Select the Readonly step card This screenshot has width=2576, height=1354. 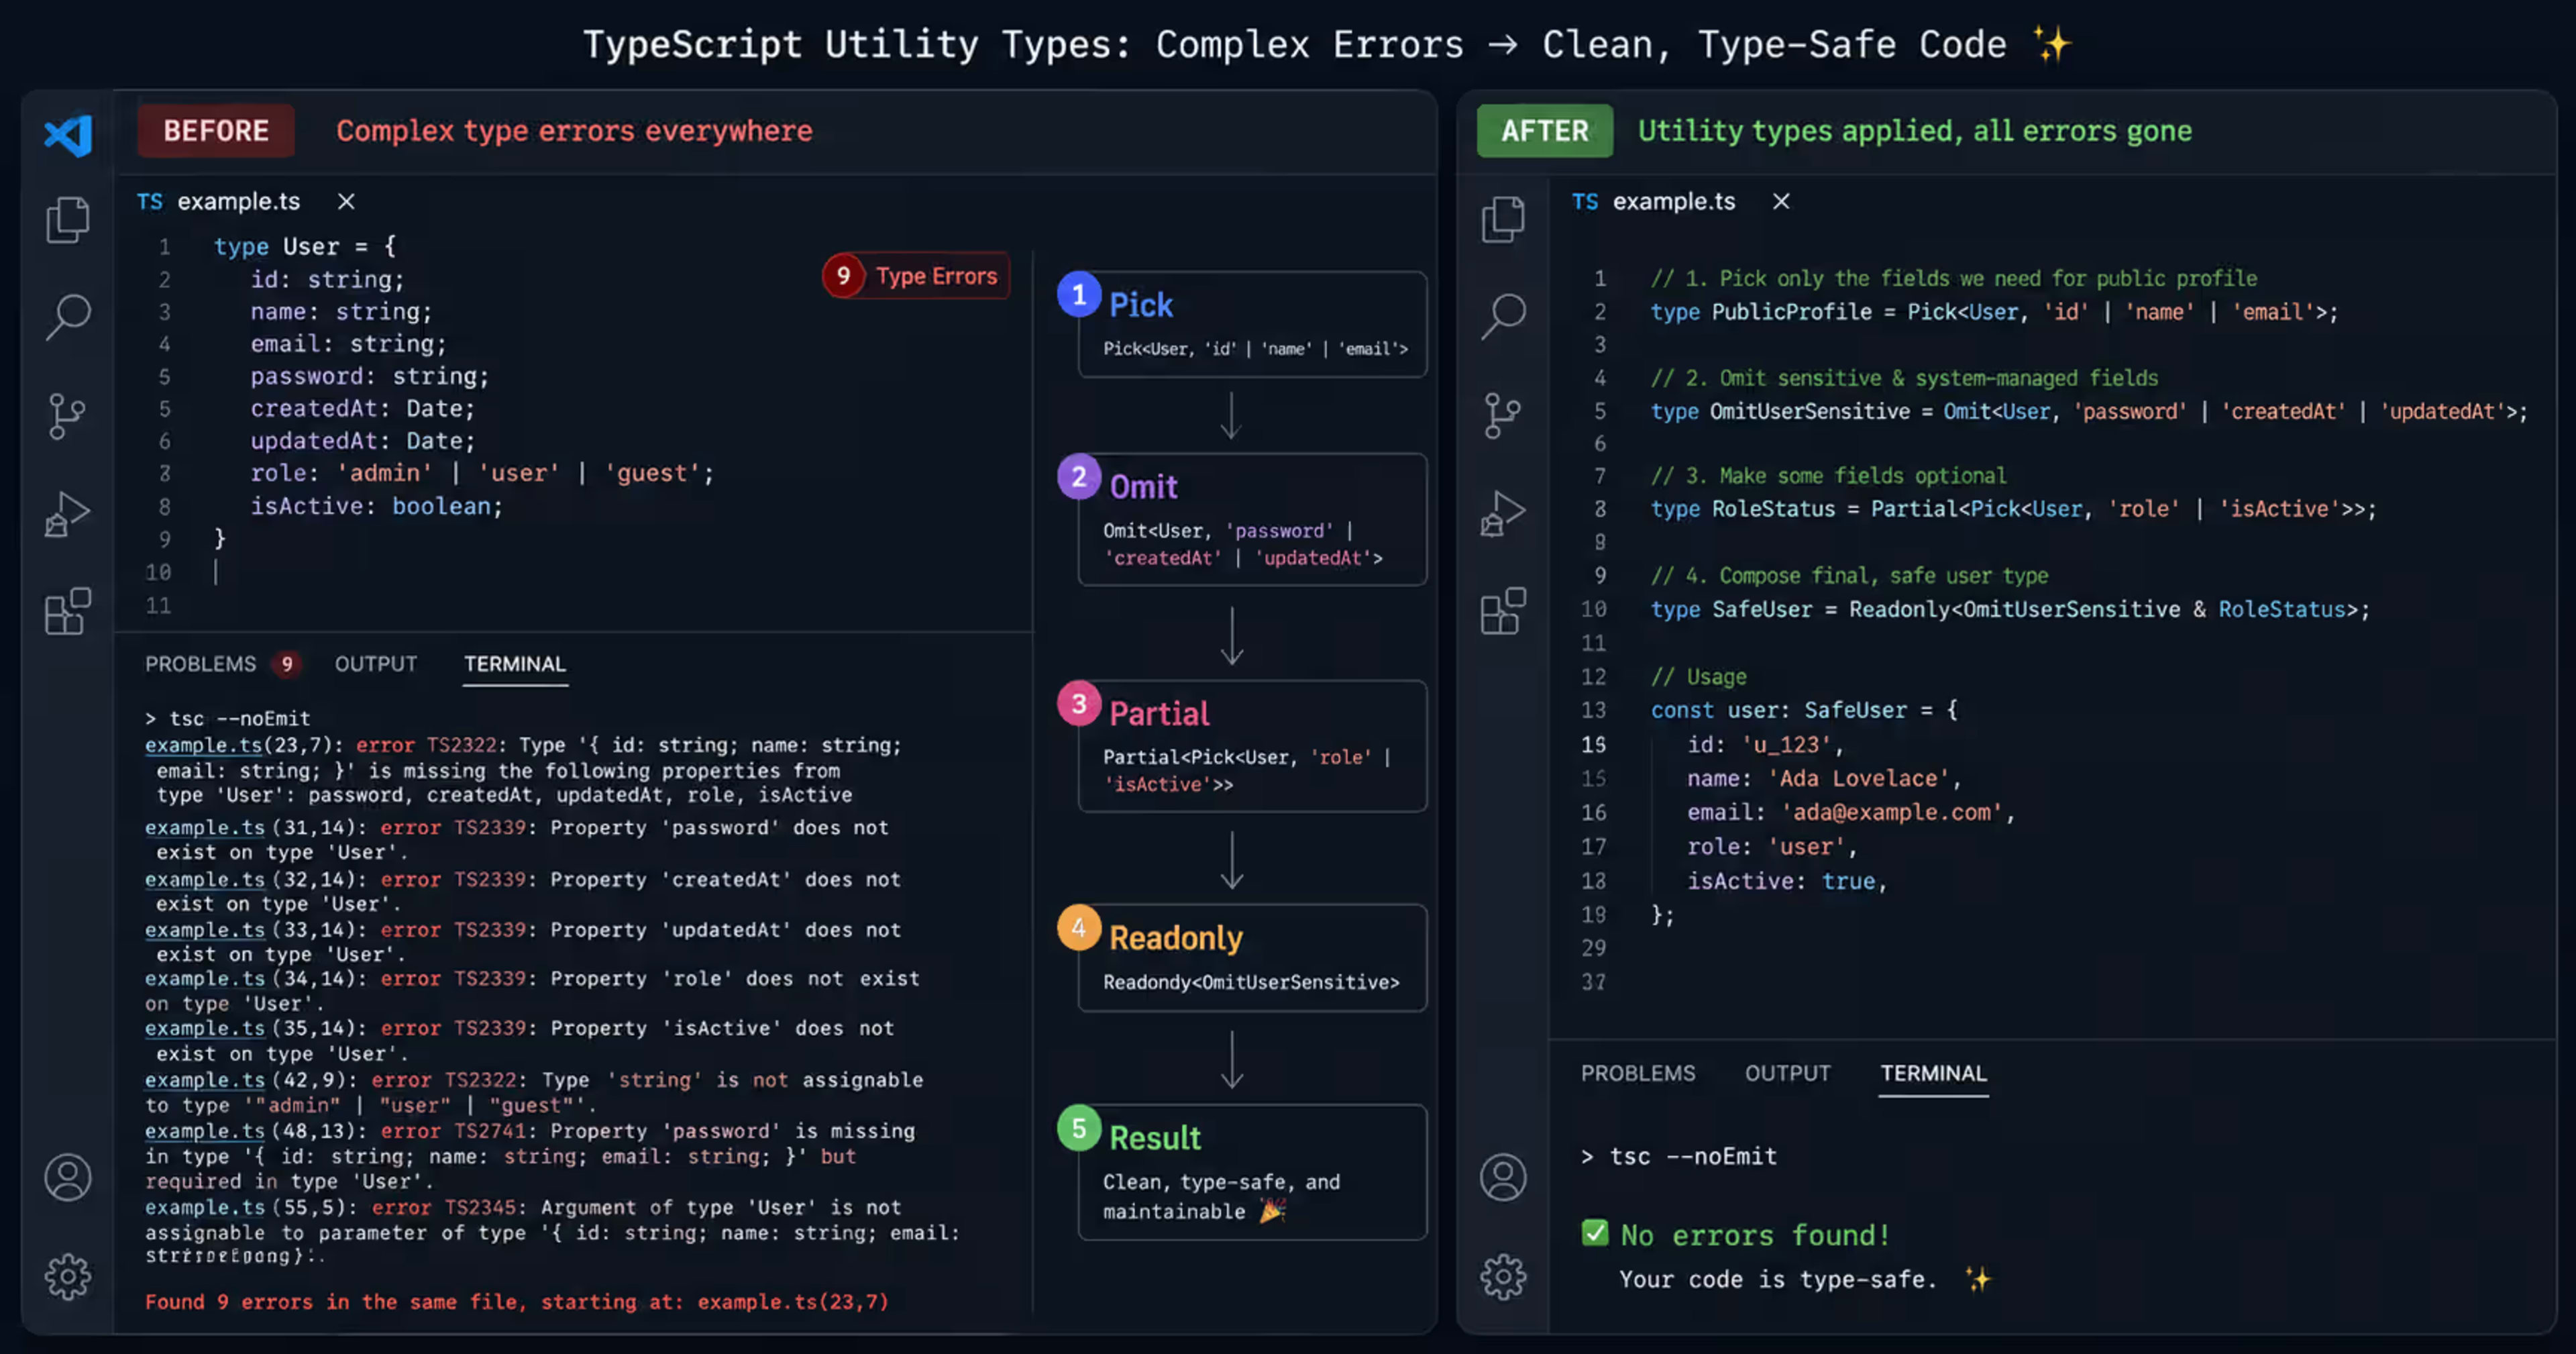[1252, 958]
